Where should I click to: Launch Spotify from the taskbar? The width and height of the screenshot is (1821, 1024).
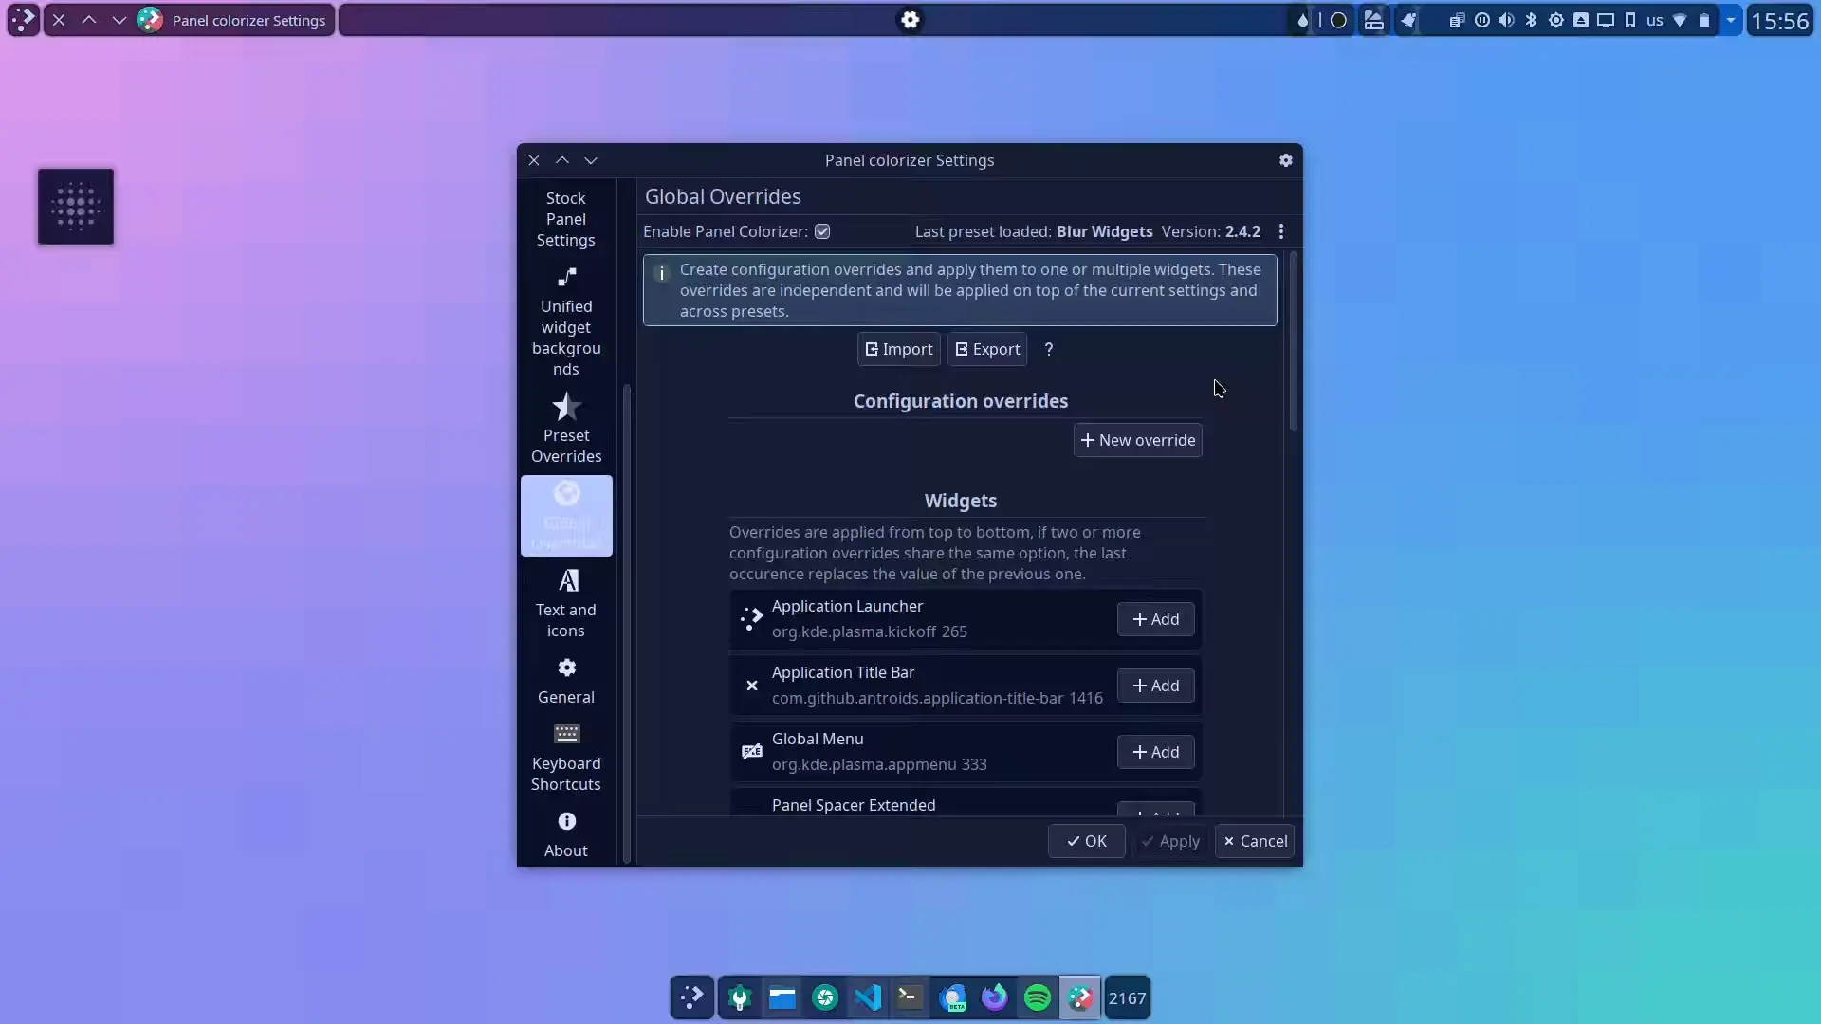pyautogui.click(x=1037, y=997)
